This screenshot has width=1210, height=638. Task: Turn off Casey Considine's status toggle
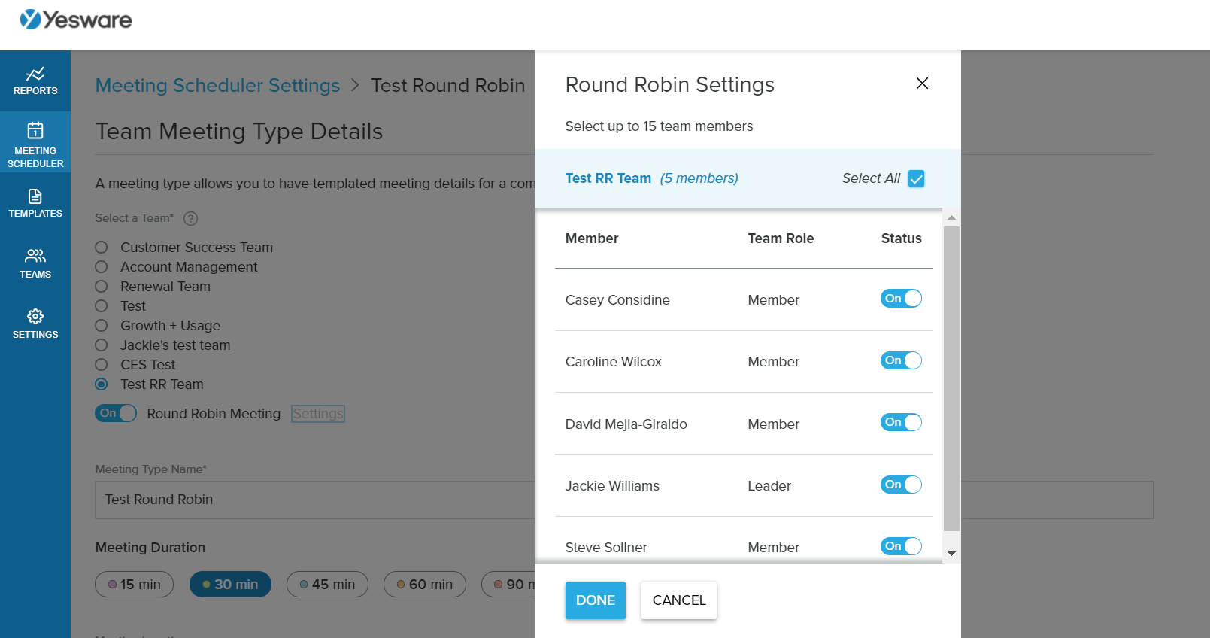coord(901,299)
